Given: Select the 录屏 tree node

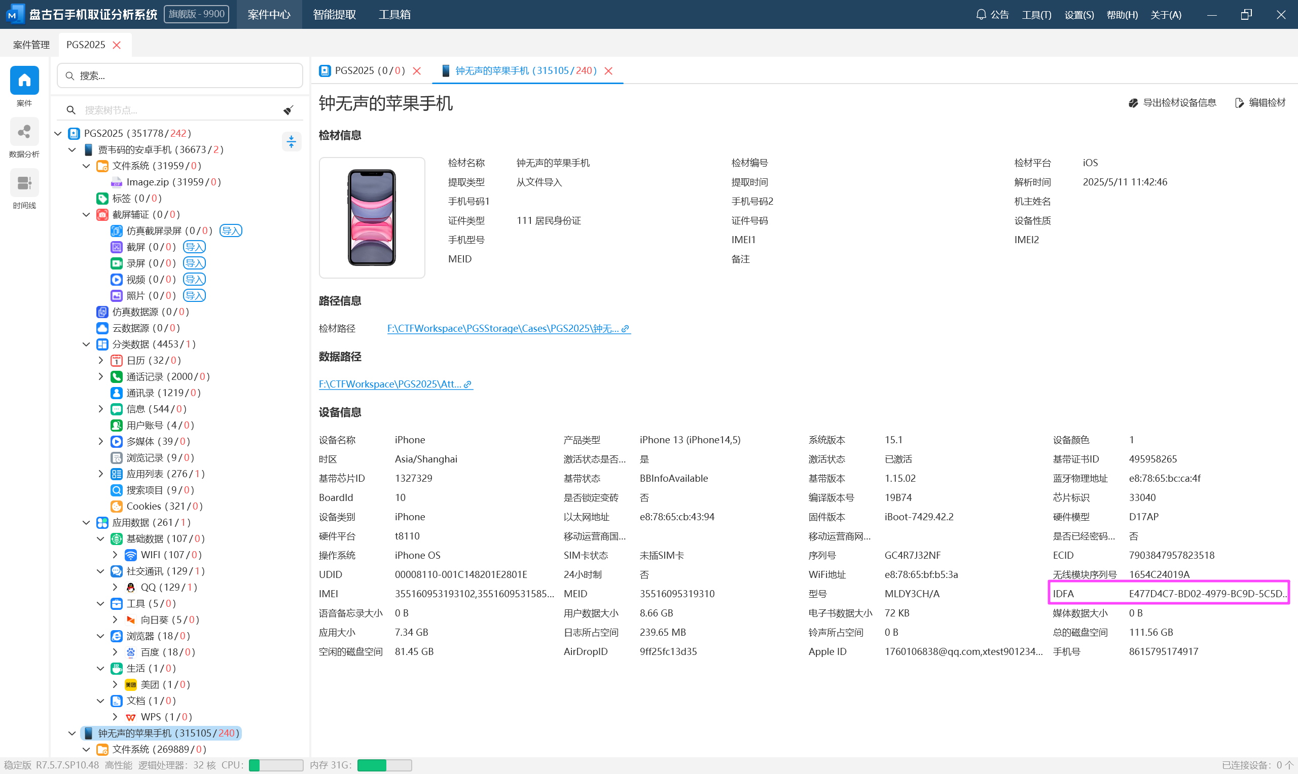Looking at the screenshot, I should (143, 263).
